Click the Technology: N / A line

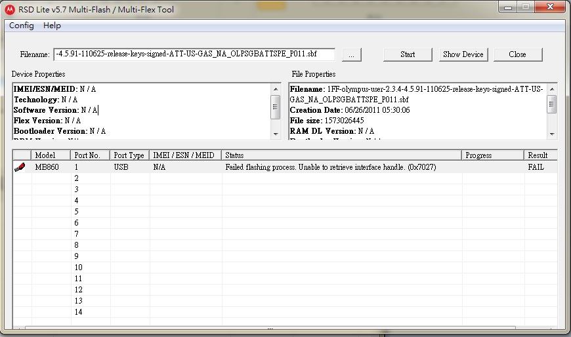click(x=45, y=100)
